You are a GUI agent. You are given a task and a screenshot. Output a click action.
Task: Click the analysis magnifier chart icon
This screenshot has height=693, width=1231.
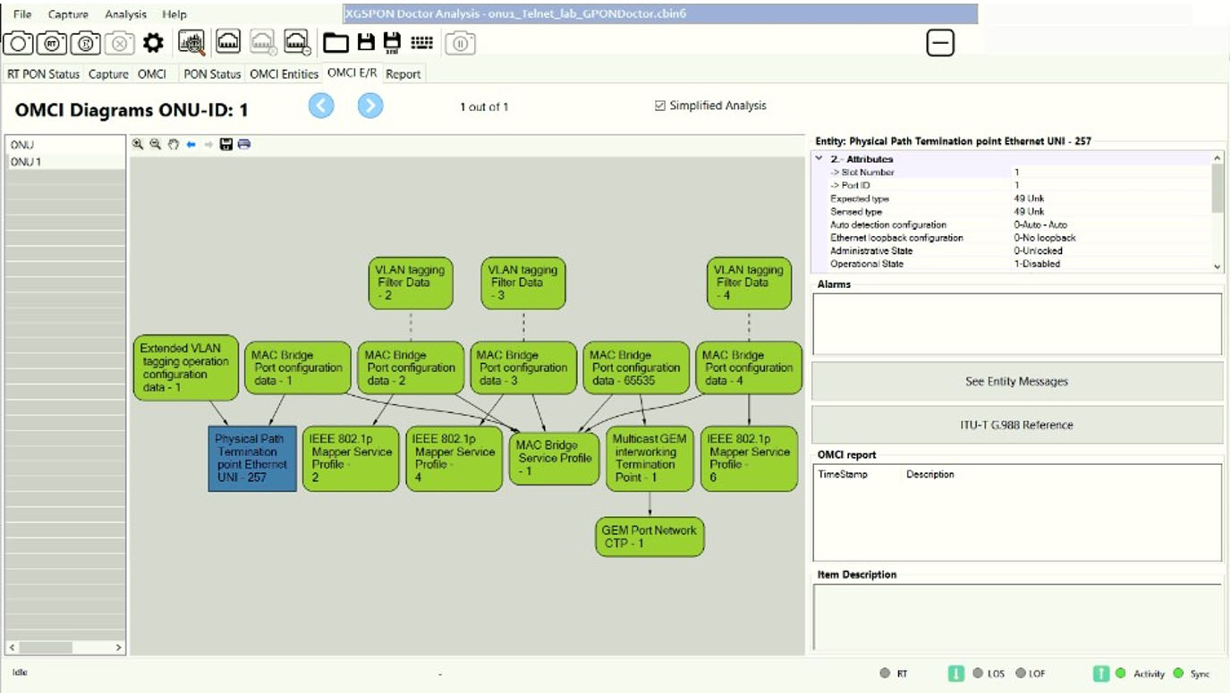click(191, 42)
